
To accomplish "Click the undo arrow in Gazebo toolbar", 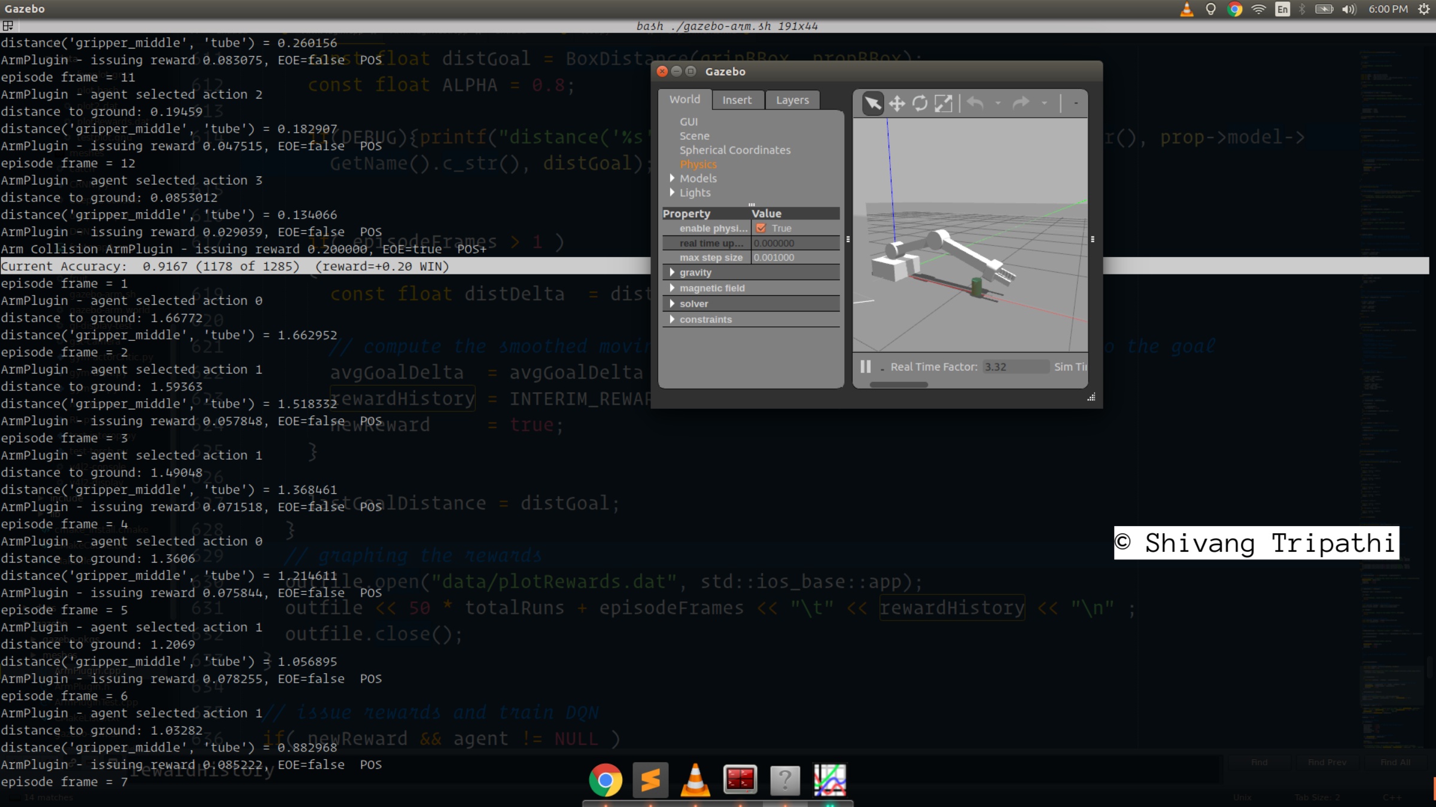I will coord(975,103).
